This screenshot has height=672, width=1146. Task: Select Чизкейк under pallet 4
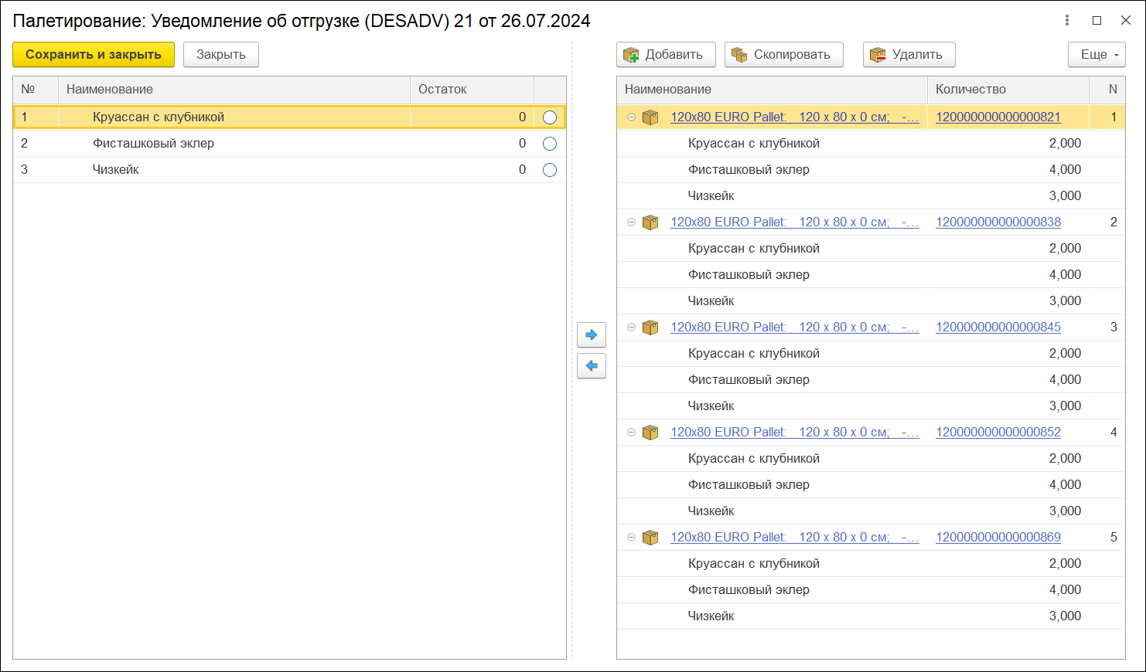711,511
